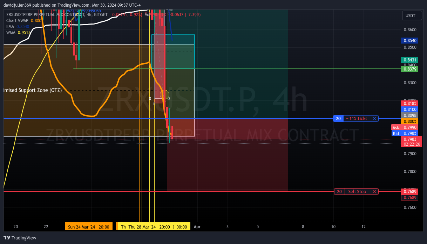Click the quantity 20 on the -115 ticks order
427x244 pixels.
pyautogui.click(x=338, y=119)
